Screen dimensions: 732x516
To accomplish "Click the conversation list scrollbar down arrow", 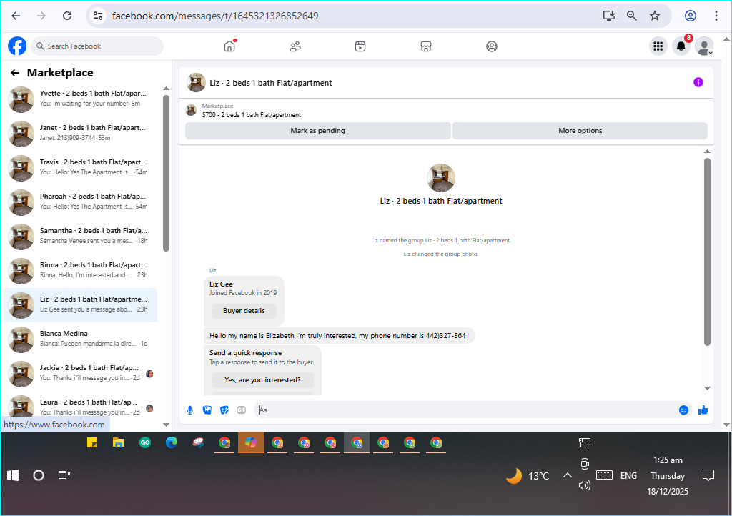I will tap(166, 425).
